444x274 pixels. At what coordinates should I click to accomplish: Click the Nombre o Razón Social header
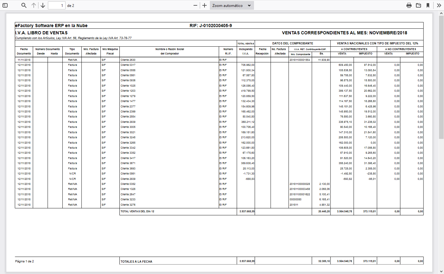(170, 49)
